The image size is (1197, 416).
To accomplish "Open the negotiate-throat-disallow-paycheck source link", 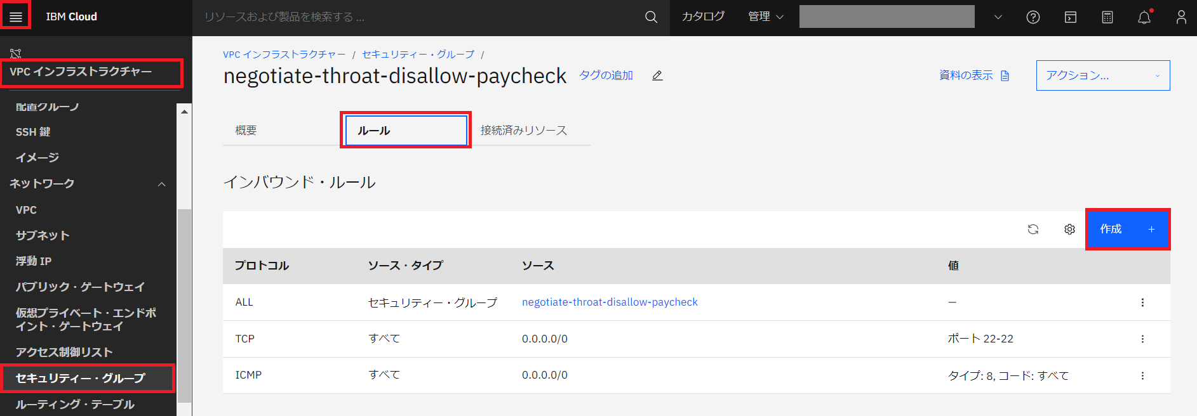I will point(610,302).
